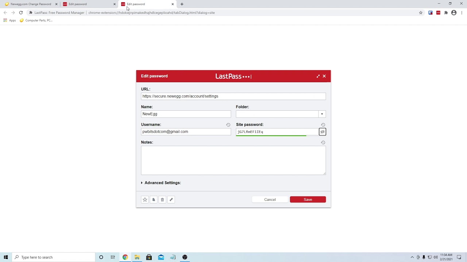The image size is (467, 262).
Task: Open the notification center icon
Action: click(x=459, y=257)
